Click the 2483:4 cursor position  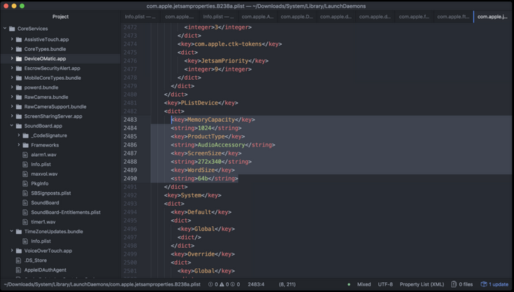pyautogui.click(x=256, y=284)
